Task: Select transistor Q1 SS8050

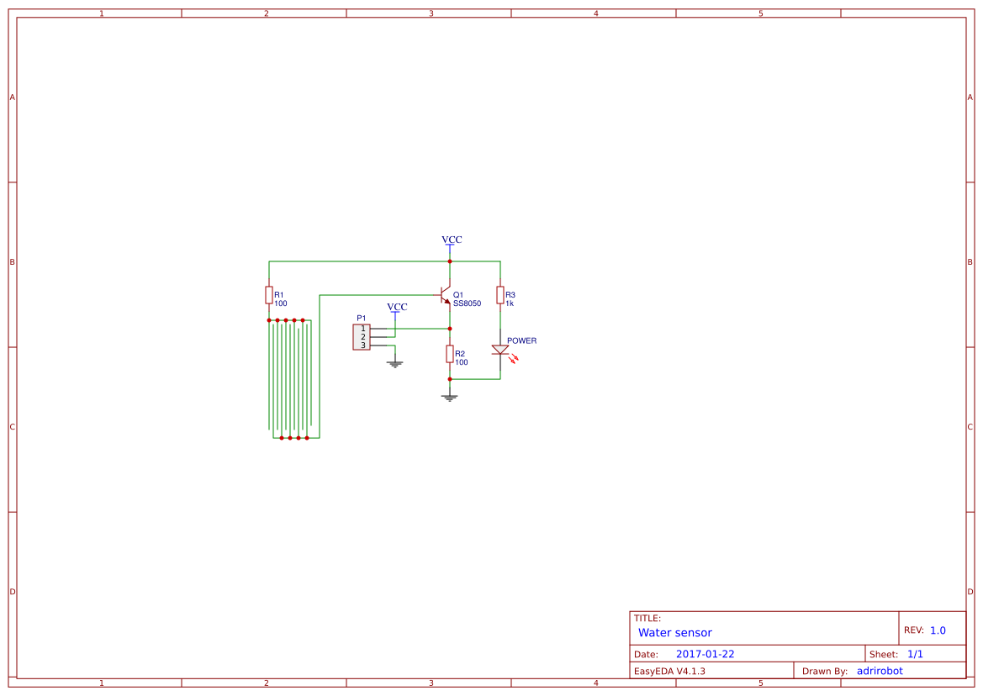Action: click(444, 295)
